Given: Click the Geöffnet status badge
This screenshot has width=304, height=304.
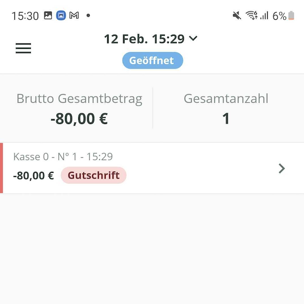Looking at the screenshot, I should click(x=152, y=61).
